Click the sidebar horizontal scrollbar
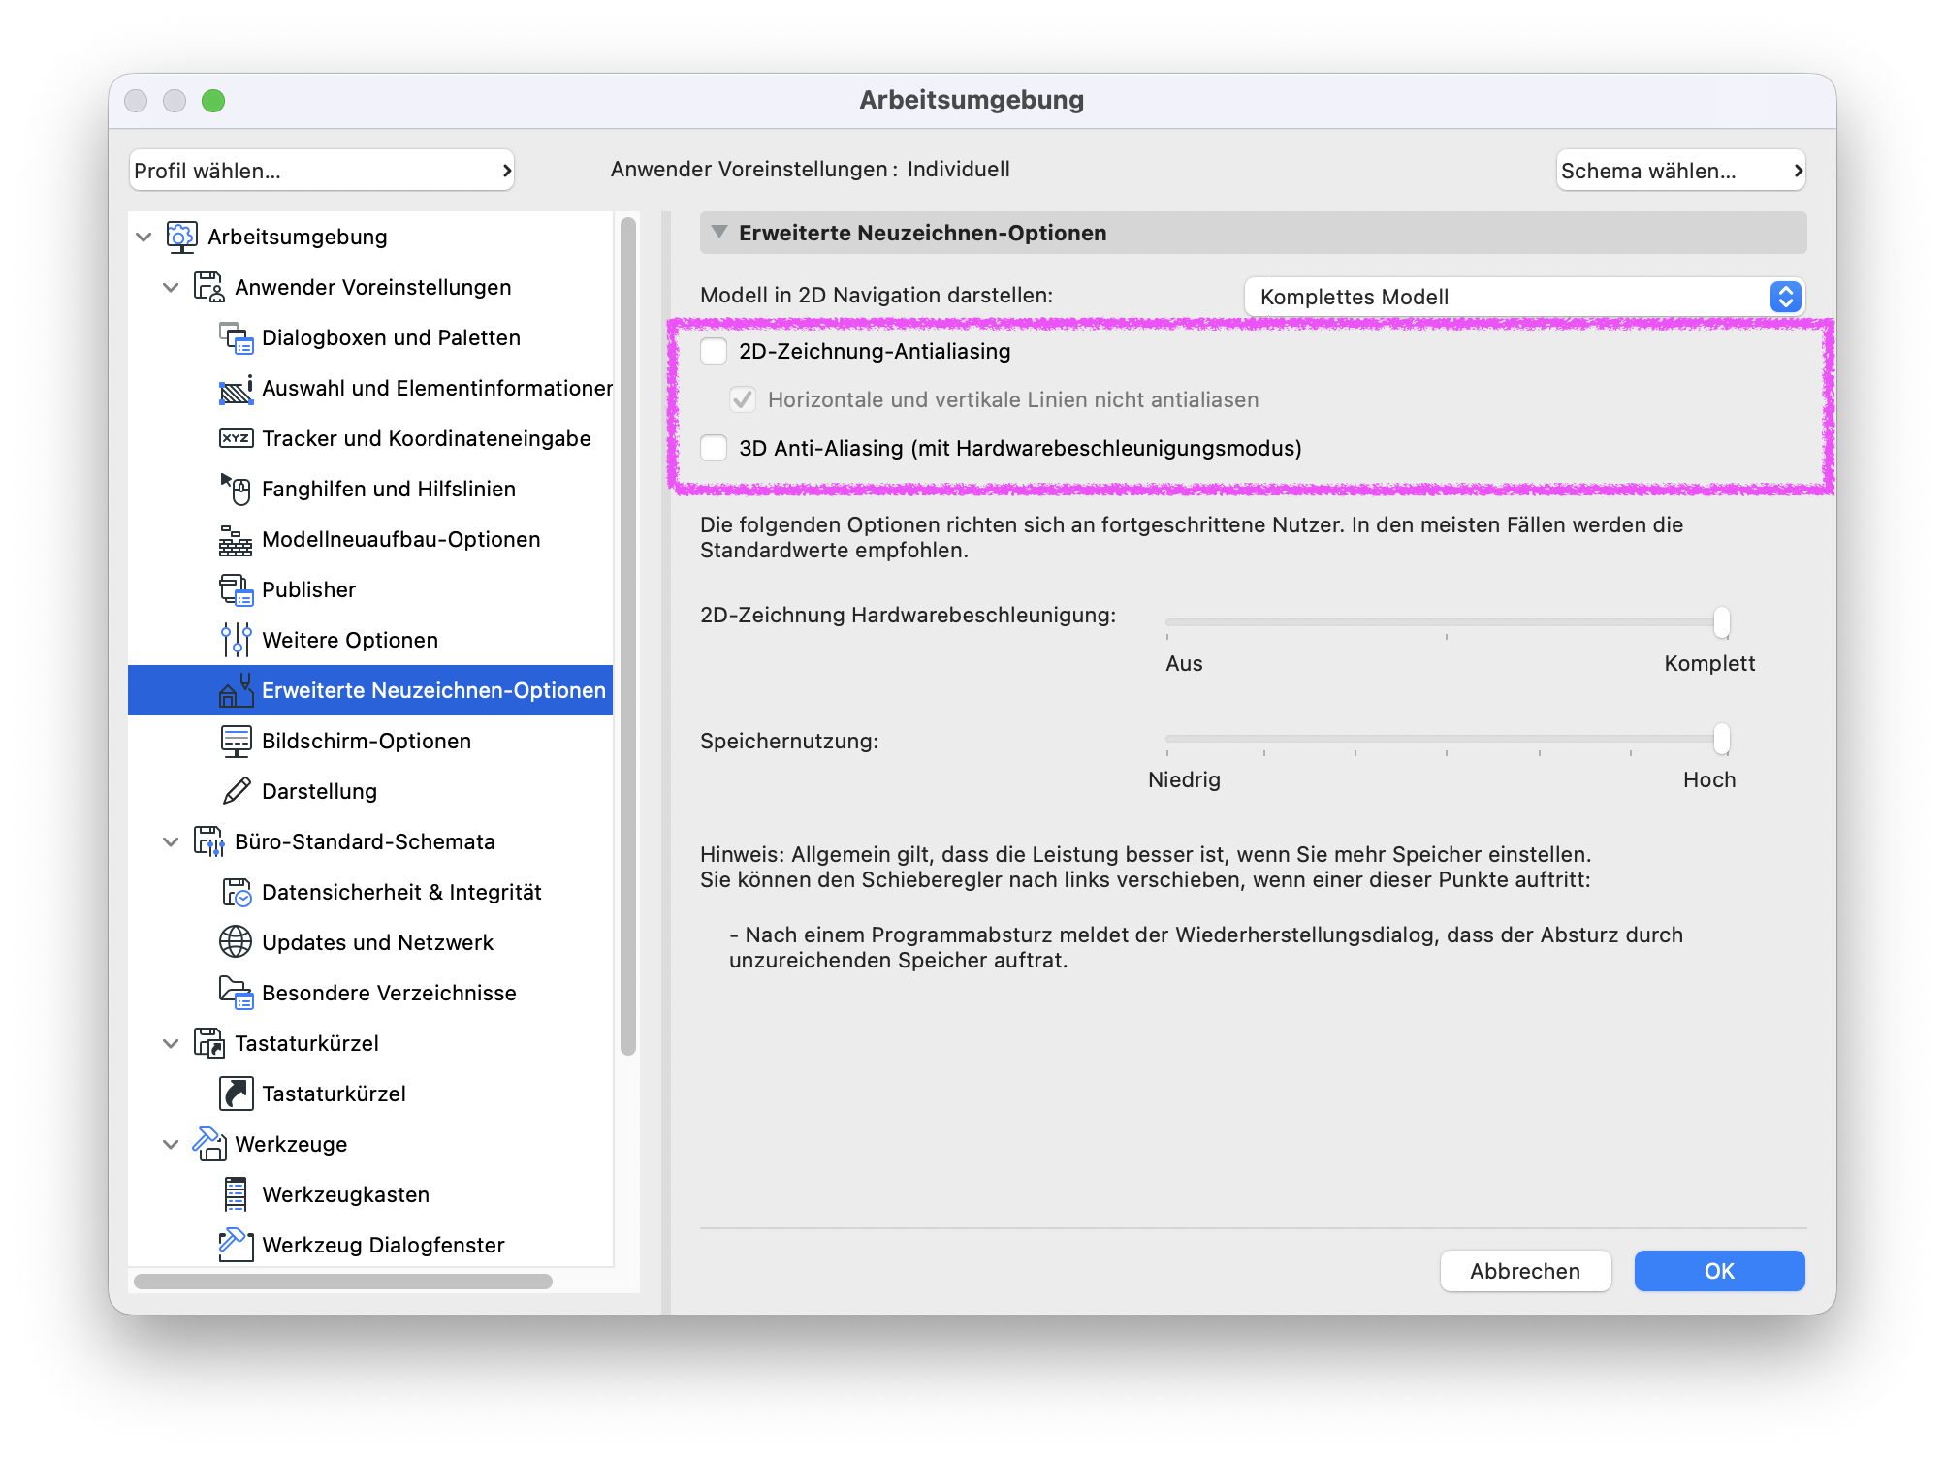1945x1458 pixels. click(343, 1282)
